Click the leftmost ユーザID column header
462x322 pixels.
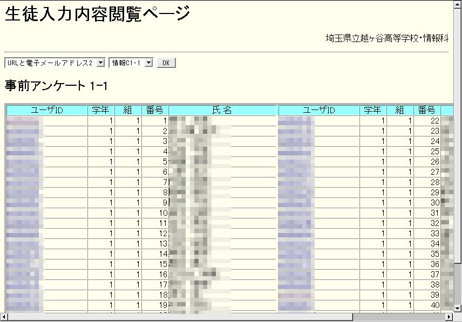pyautogui.click(x=47, y=110)
